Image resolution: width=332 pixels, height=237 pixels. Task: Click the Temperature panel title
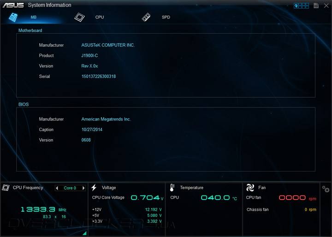tap(192, 188)
